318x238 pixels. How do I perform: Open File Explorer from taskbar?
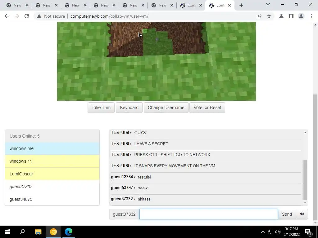(x=38, y=232)
